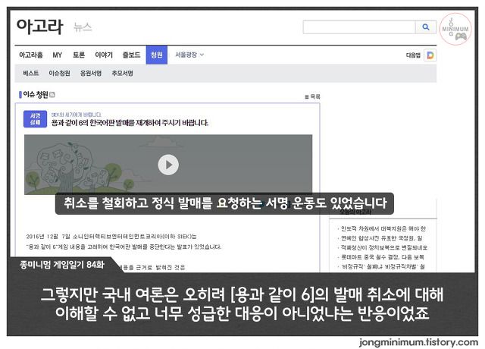Play the petition video

(168, 165)
